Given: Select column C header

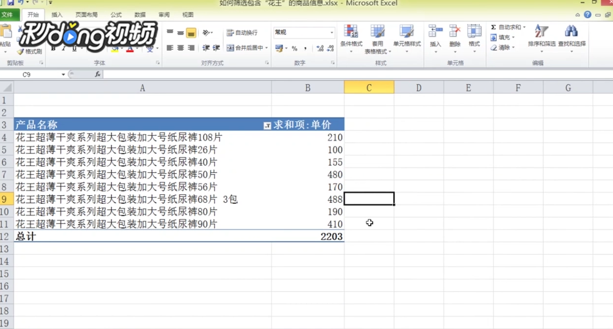Looking at the screenshot, I should click(x=369, y=88).
